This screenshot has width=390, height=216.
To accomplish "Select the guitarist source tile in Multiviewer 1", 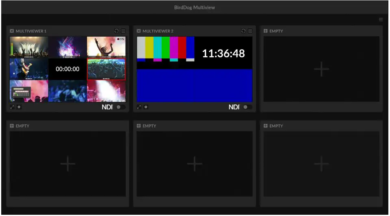I will pos(29,69).
